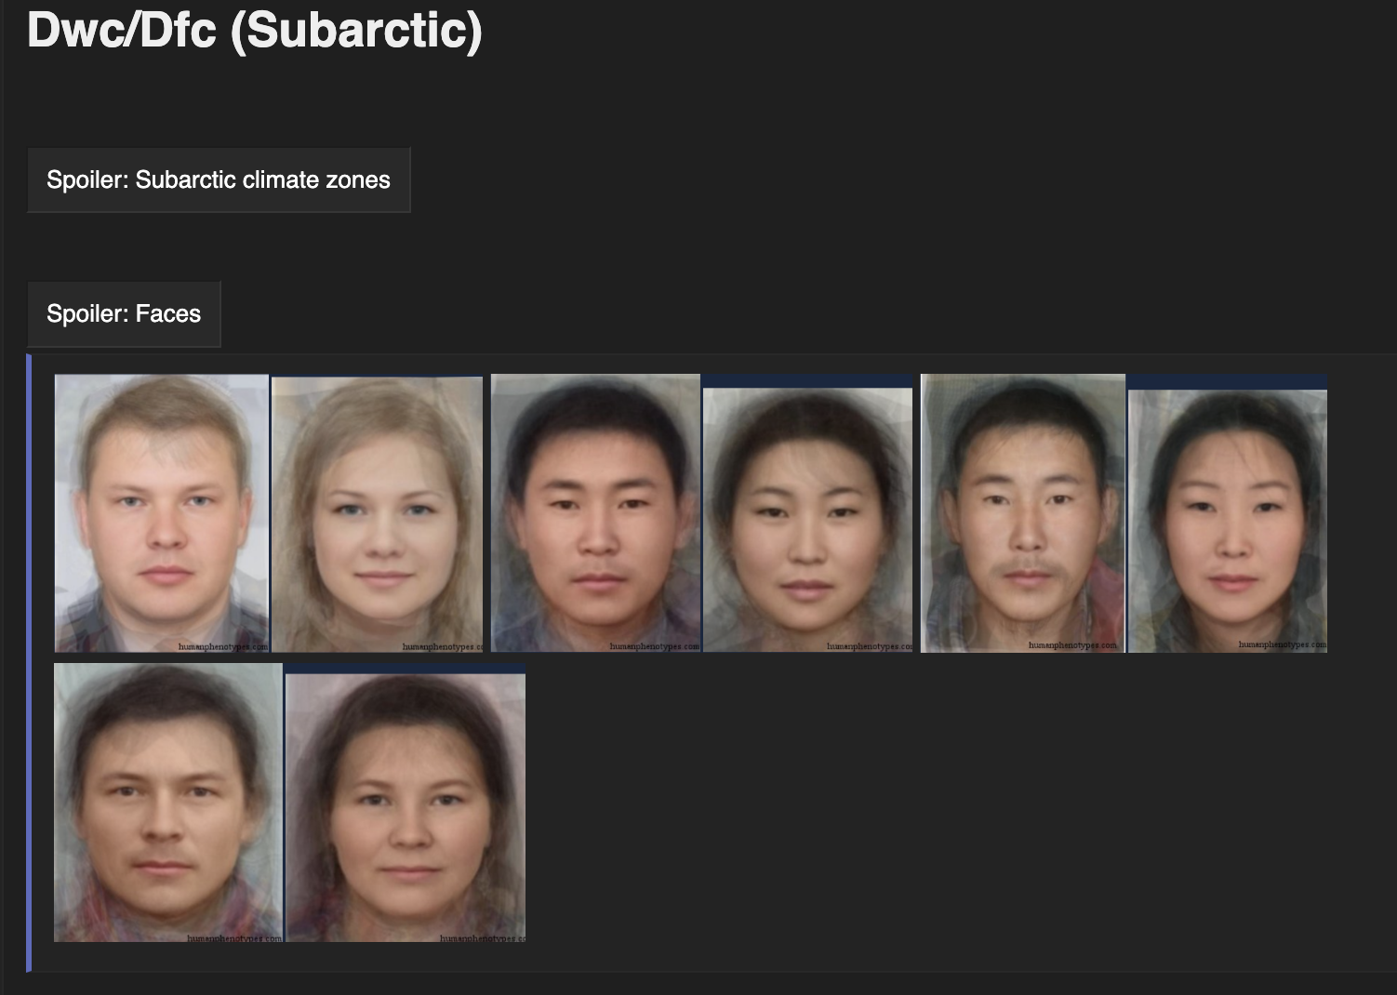
Task: Click humanphenotypes.com watermark on blond man image
Action: [x=223, y=646]
